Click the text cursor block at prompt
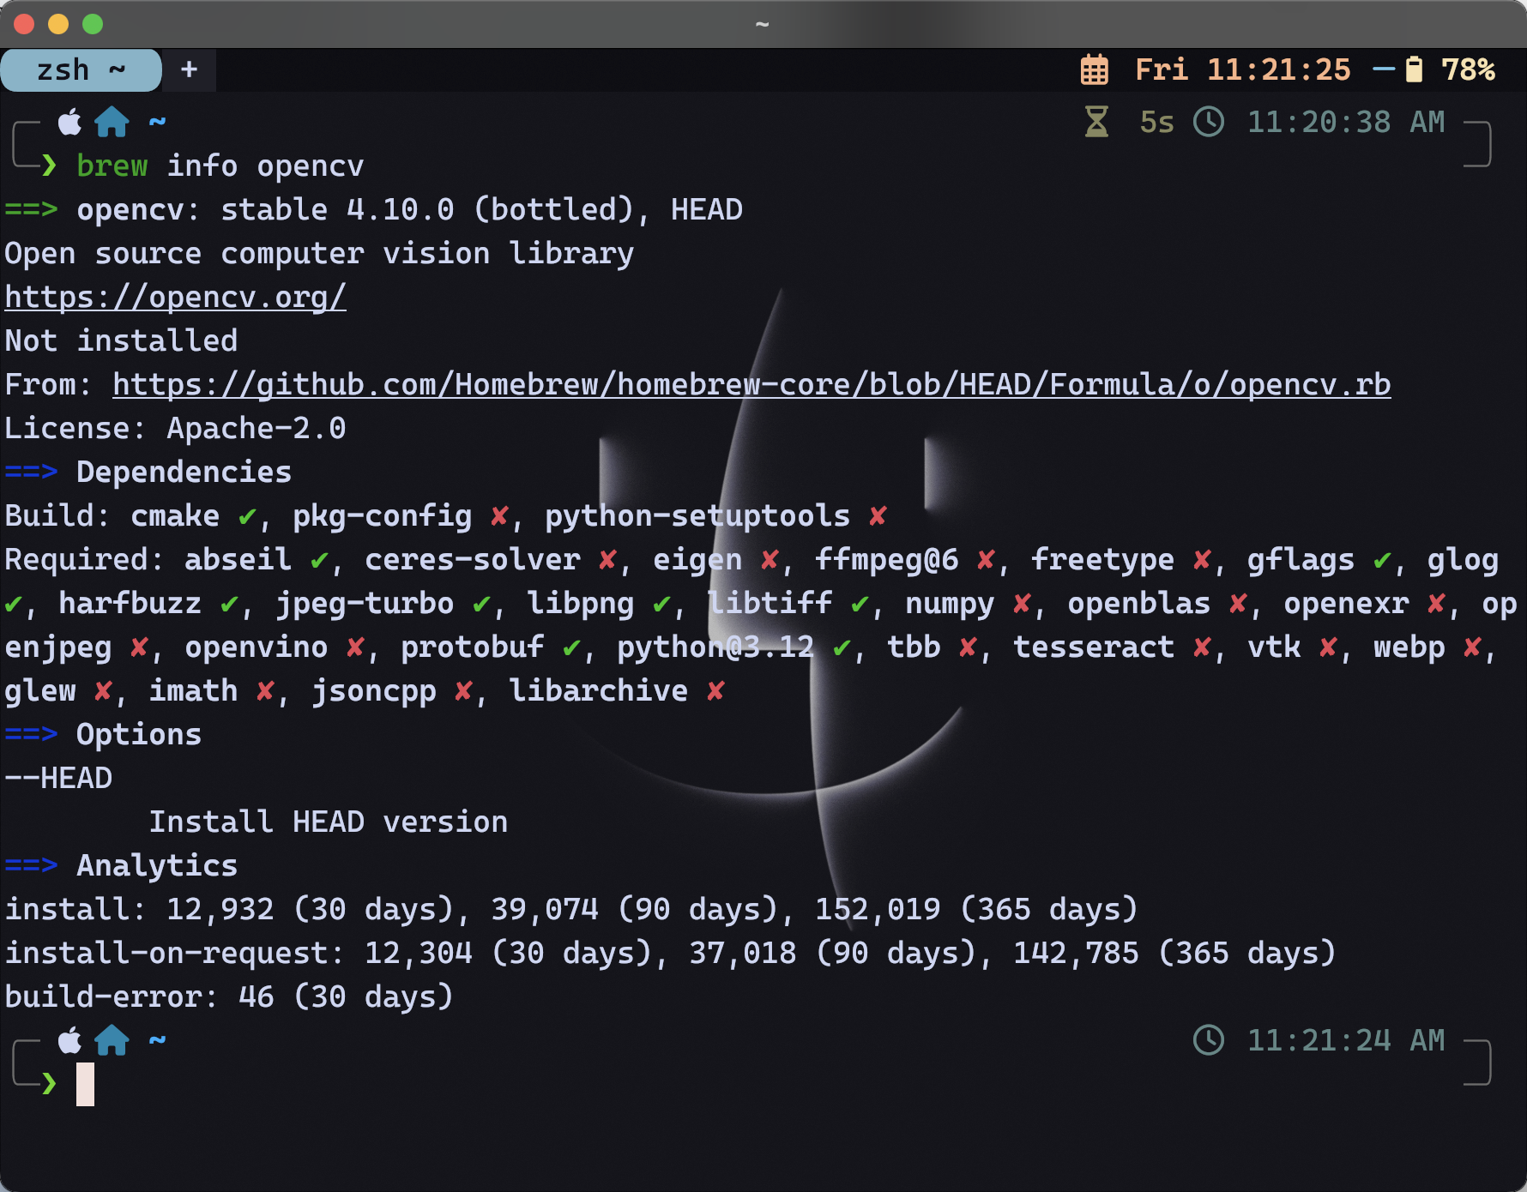This screenshot has height=1192, width=1527. [85, 1084]
